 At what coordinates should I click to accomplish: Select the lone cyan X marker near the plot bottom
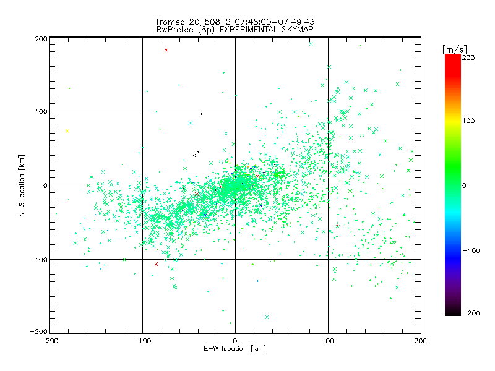tap(267, 317)
